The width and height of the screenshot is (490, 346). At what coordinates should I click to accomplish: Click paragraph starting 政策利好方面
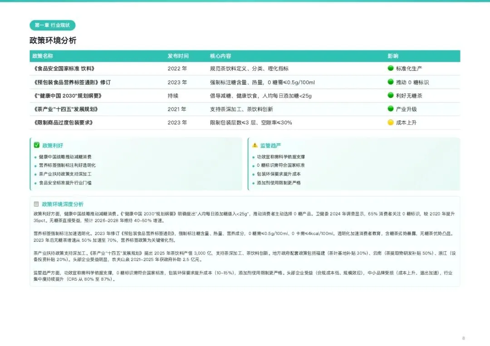click(x=244, y=217)
